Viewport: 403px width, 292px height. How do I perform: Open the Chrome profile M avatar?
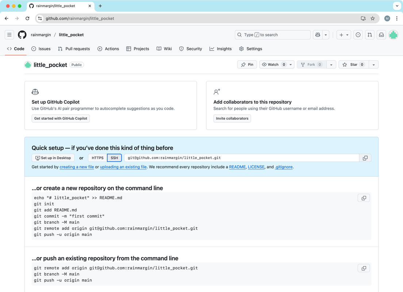click(x=387, y=19)
